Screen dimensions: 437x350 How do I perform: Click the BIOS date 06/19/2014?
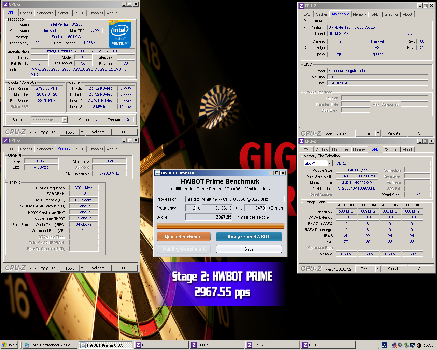point(378,83)
